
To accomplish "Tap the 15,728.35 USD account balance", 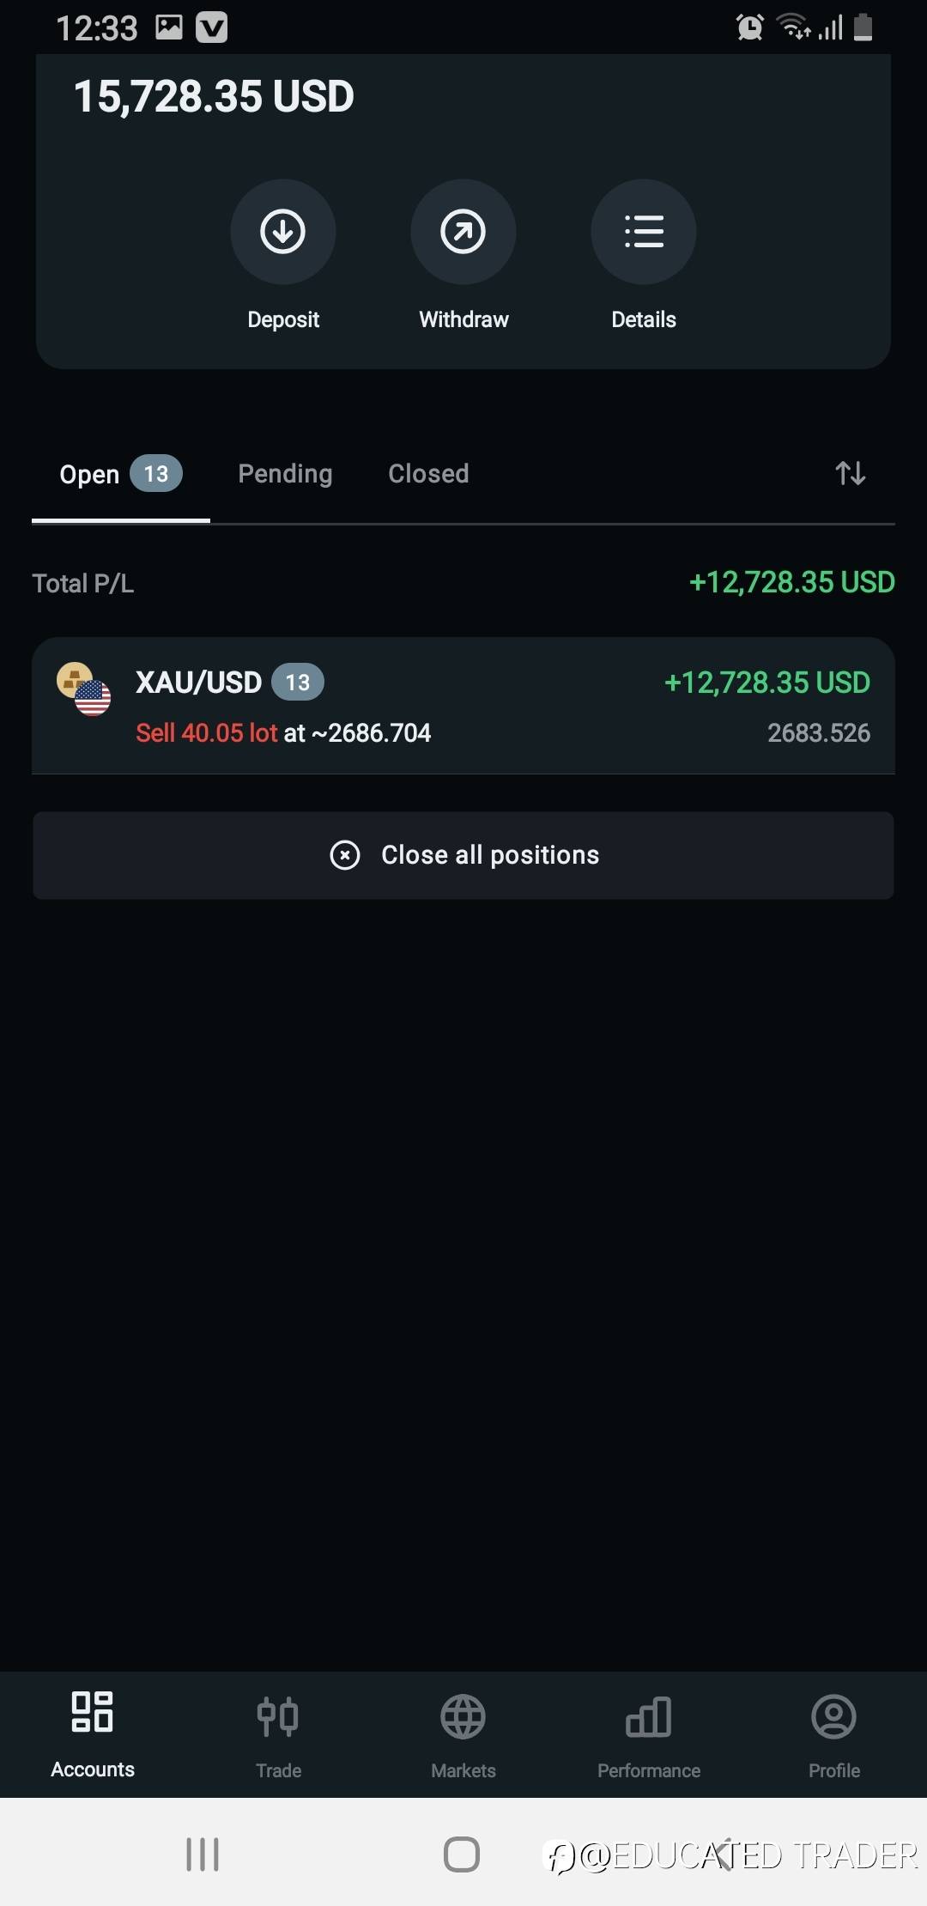I will pos(214,96).
